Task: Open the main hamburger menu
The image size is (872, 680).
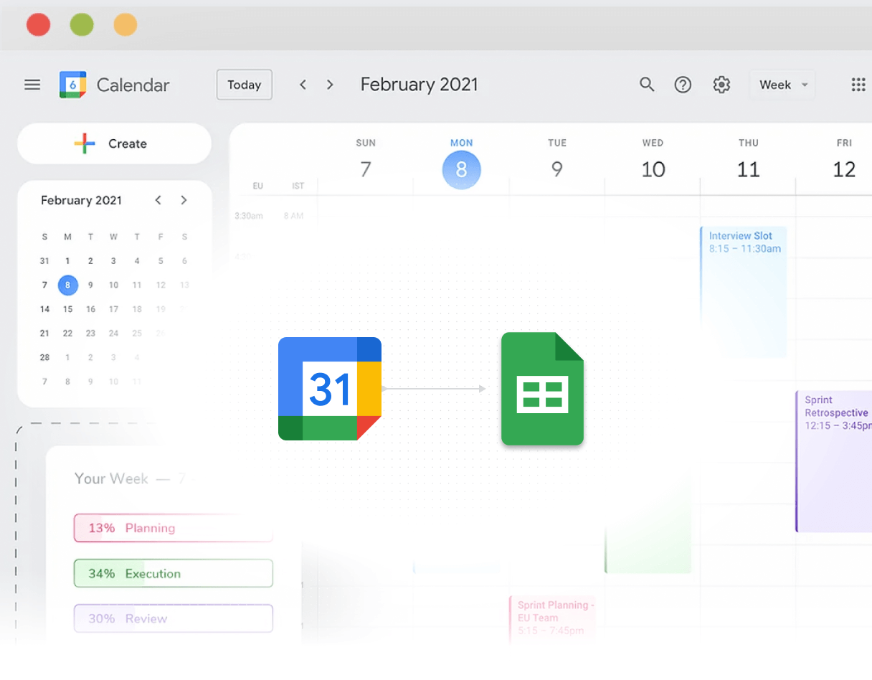Action: click(x=32, y=85)
